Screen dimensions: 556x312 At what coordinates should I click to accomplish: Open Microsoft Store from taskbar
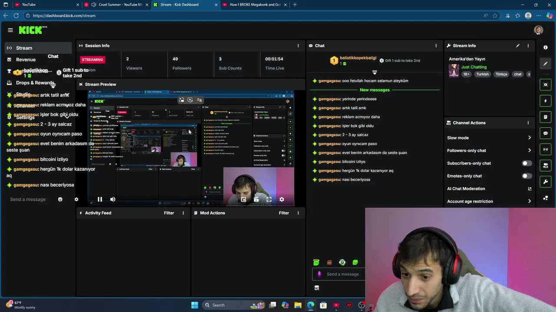click(323, 305)
